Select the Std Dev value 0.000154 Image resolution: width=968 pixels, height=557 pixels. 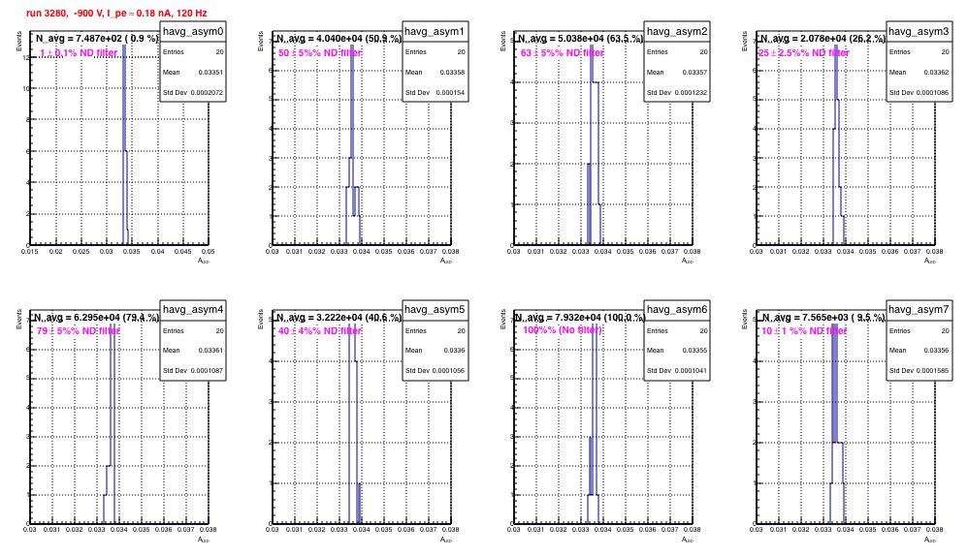451,93
